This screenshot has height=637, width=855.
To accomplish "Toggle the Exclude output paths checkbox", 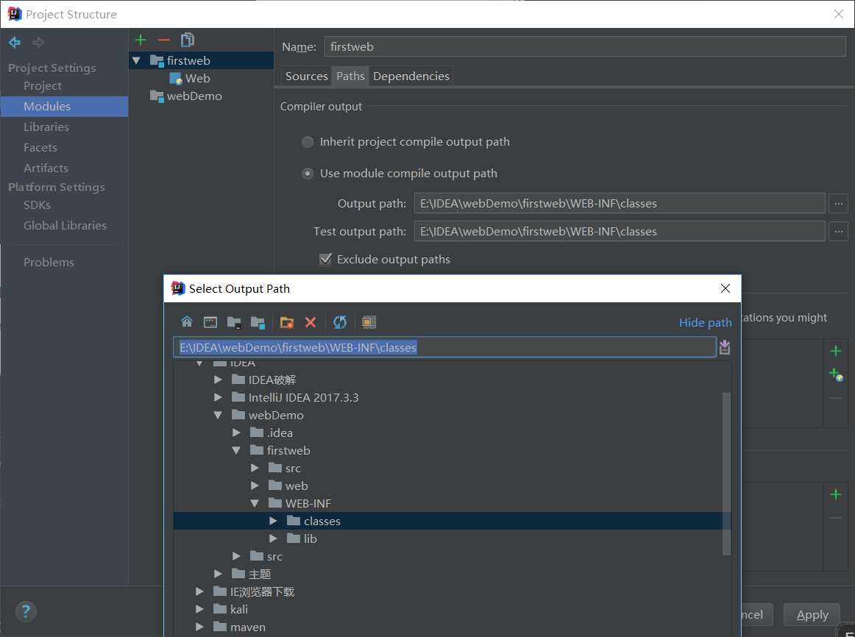I will click(325, 260).
